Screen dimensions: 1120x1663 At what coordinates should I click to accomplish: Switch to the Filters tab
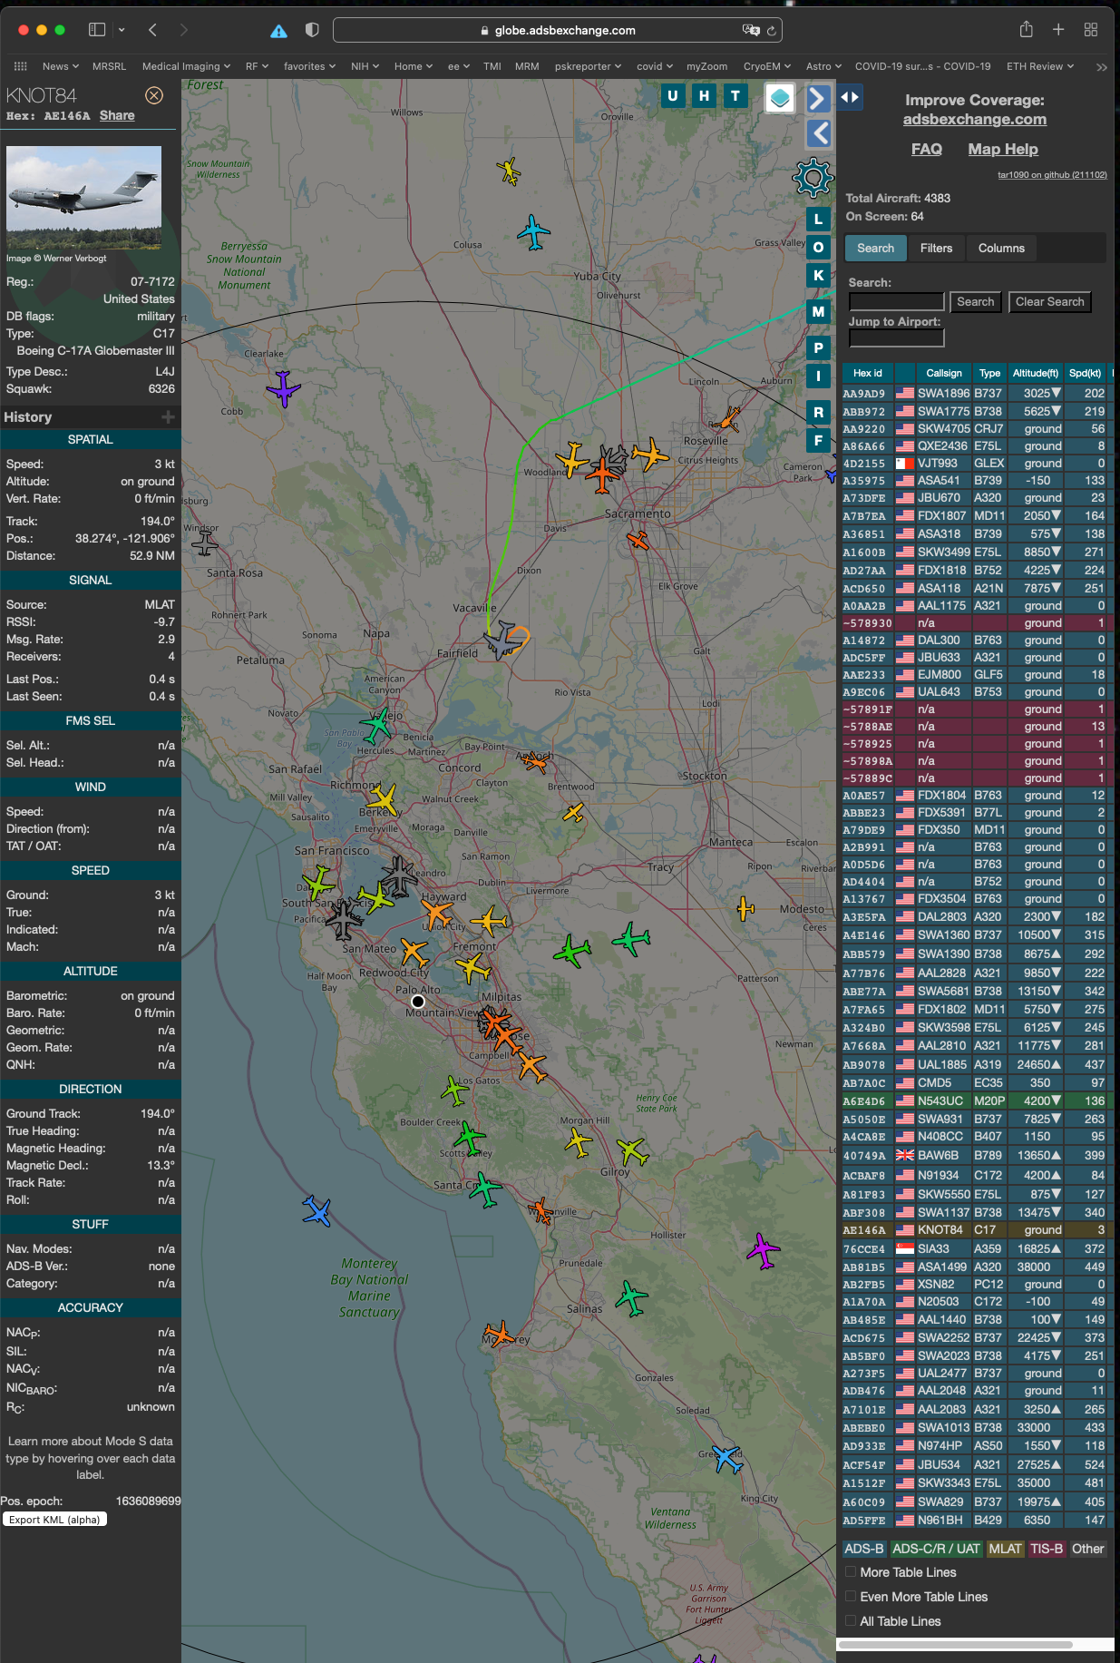(x=936, y=248)
